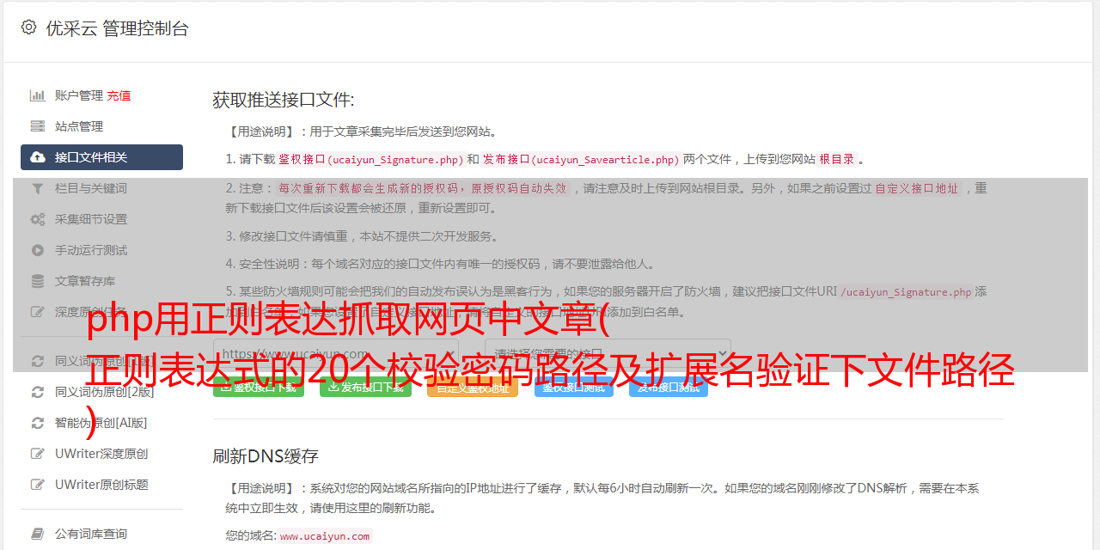Click the red 充值 link
This screenshot has height=550, width=1100.
pyautogui.click(x=119, y=95)
